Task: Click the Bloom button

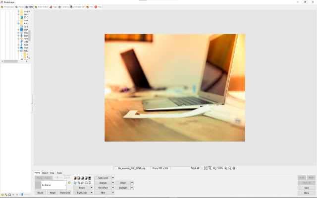Action: [x=123, y=183]
